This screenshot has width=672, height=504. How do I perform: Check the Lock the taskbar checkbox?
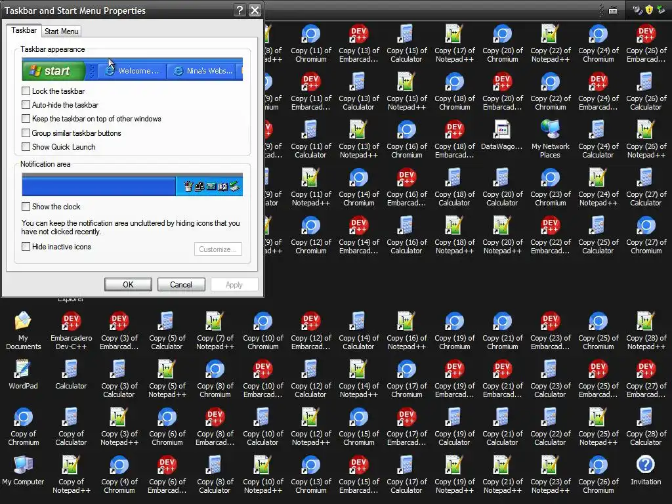(x=26, y=91)
